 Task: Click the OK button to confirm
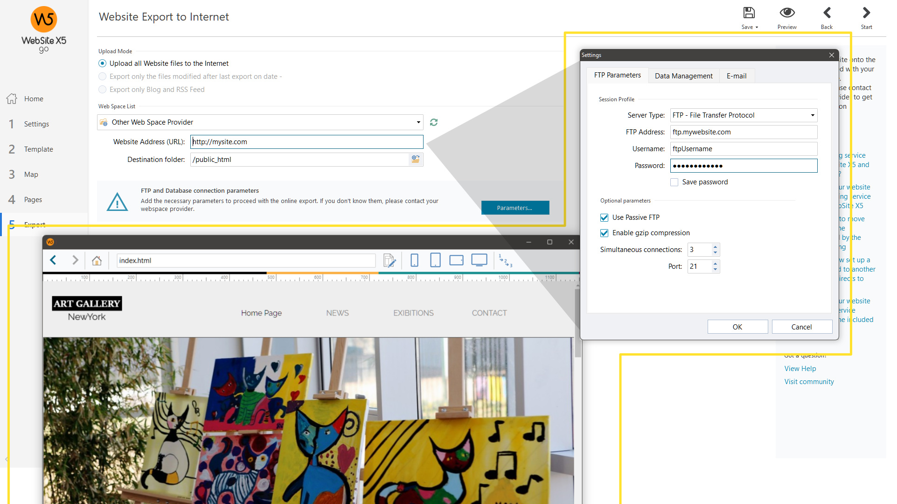click(x=737, y=326)
